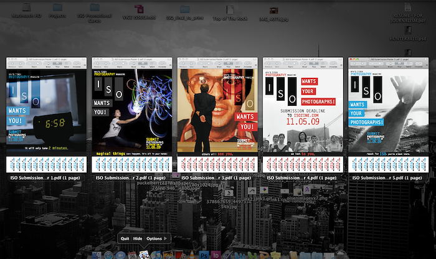Click the Preview icon in the dock
436x259 pixels.
(x=144, y=255)
